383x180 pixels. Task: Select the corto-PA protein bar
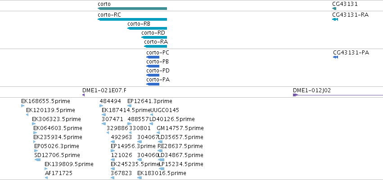click(x=153, y=84)
